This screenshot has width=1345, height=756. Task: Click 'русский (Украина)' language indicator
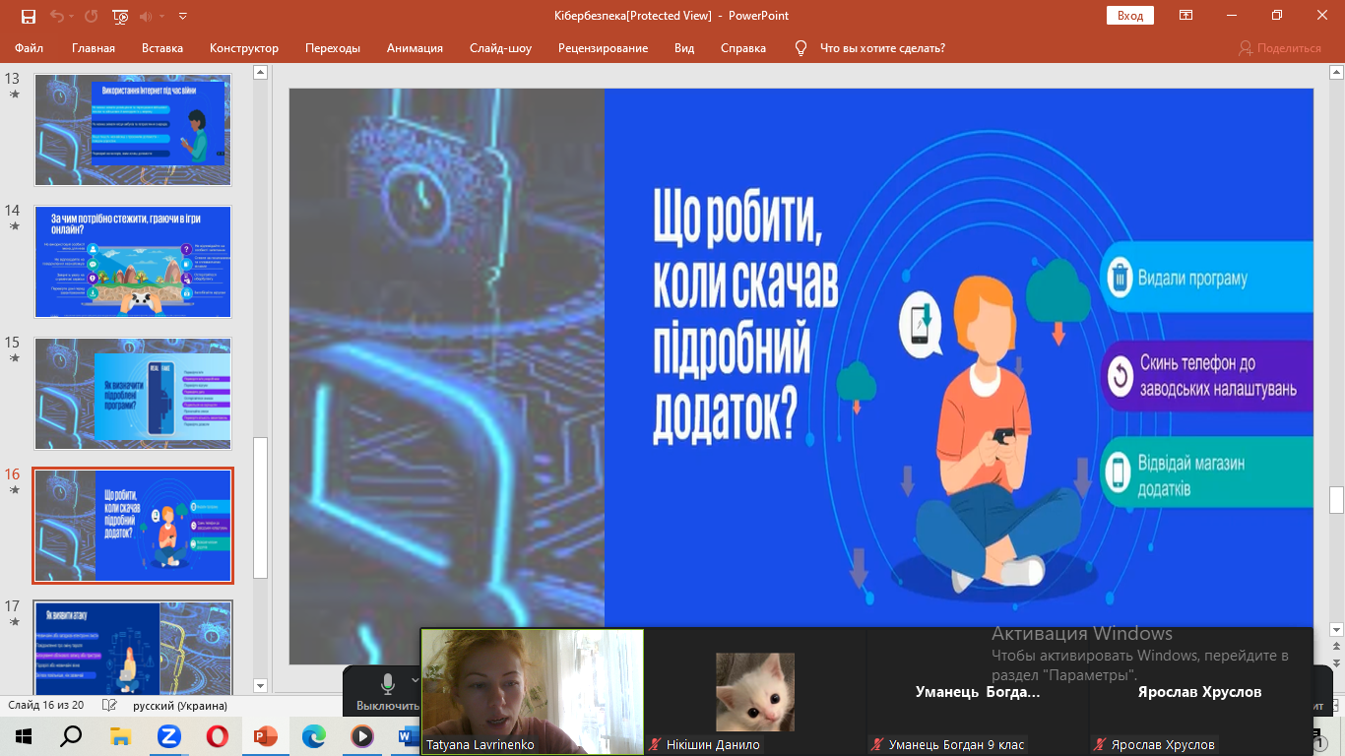[x=180, y=706]
